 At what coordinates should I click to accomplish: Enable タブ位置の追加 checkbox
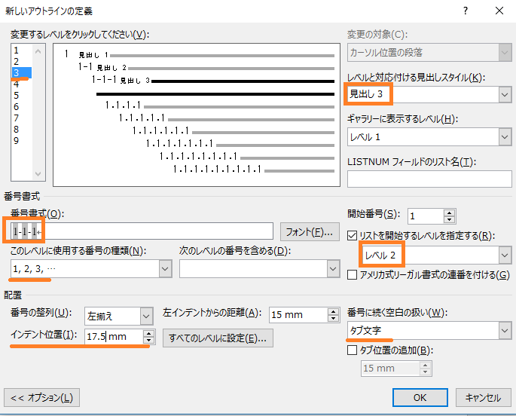[x=352, y=350]
